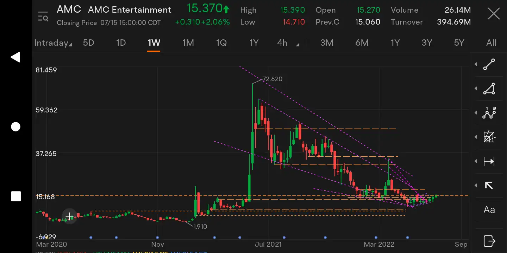Choose the 1Y range beside 6M
507x253 pixels.
click(395, 43)
